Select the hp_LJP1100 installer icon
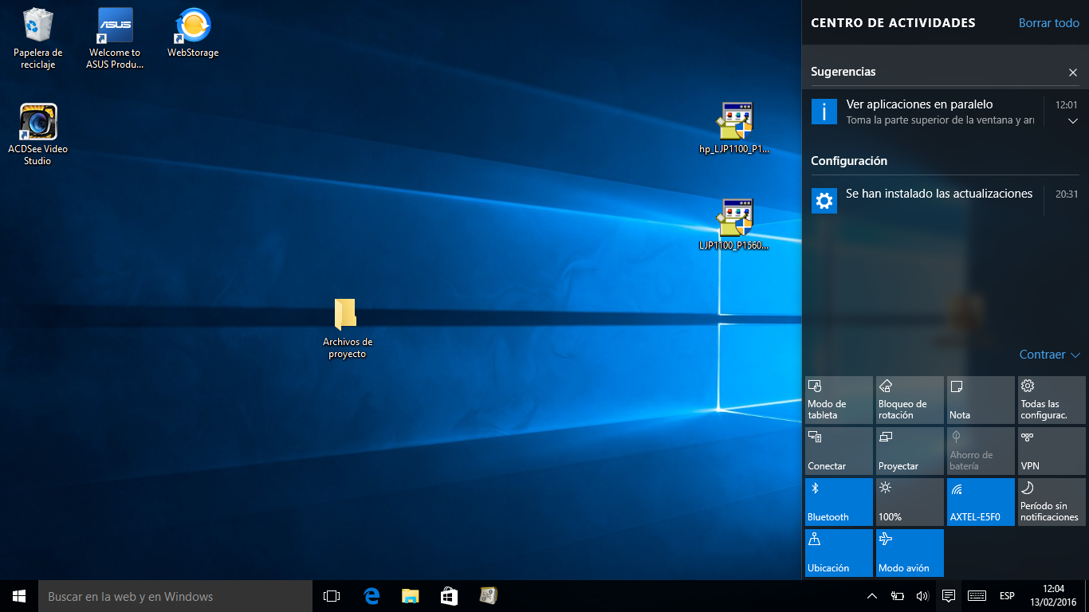The image size is (1089, 612). pyautogui.click(x=734, y=122)
